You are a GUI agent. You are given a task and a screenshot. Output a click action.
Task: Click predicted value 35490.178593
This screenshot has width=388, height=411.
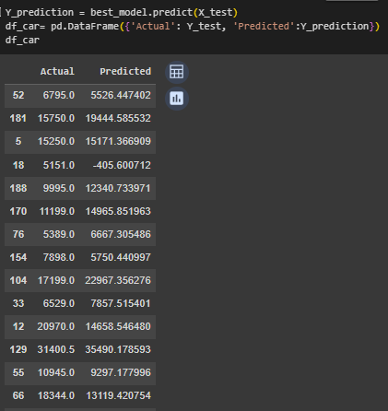(x=118, y=349)
